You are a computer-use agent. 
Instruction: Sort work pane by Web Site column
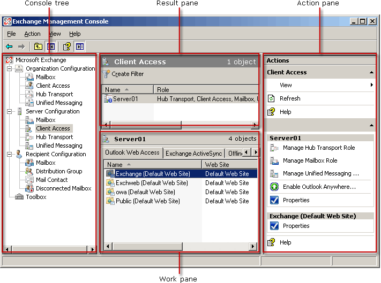click(230, 165)
